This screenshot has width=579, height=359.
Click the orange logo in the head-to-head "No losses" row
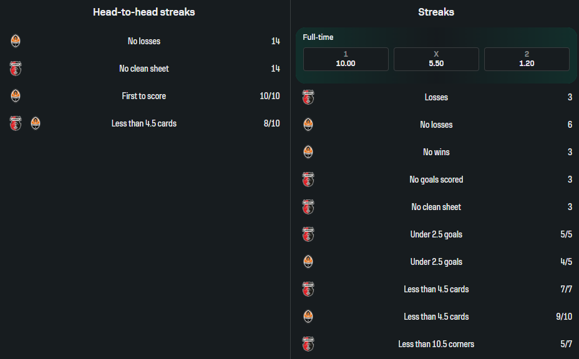[x=16, y=41]
